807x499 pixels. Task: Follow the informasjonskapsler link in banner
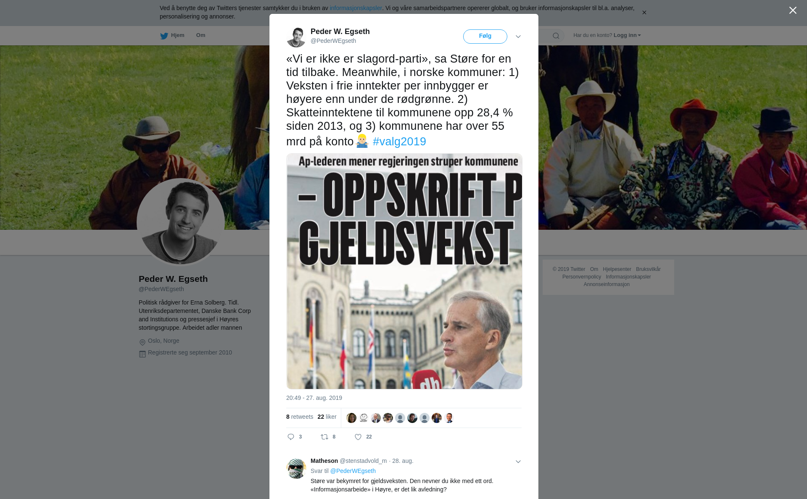(356, 8)
